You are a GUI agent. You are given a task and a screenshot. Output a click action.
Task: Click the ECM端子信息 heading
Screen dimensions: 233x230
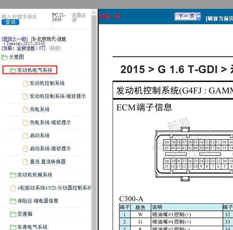(x=144, y=107)
